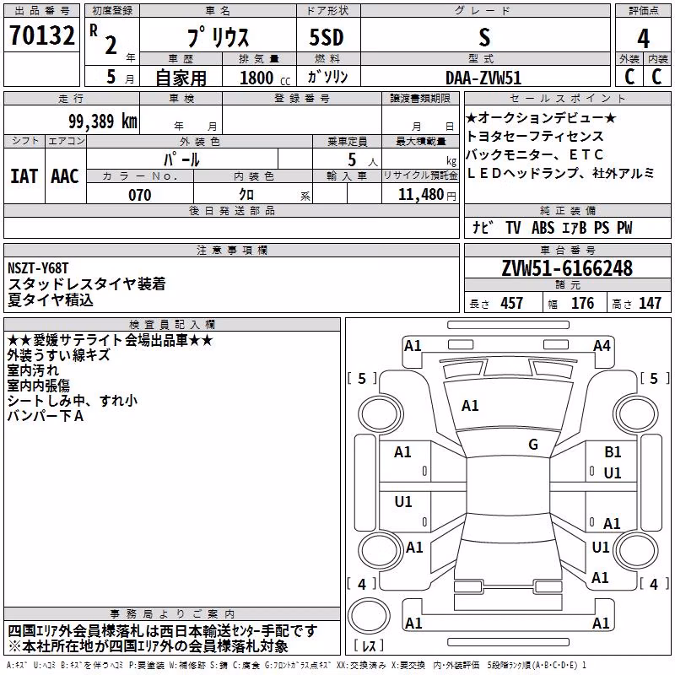
Task: Click the TV equipment entry
Action: (513, 227)
